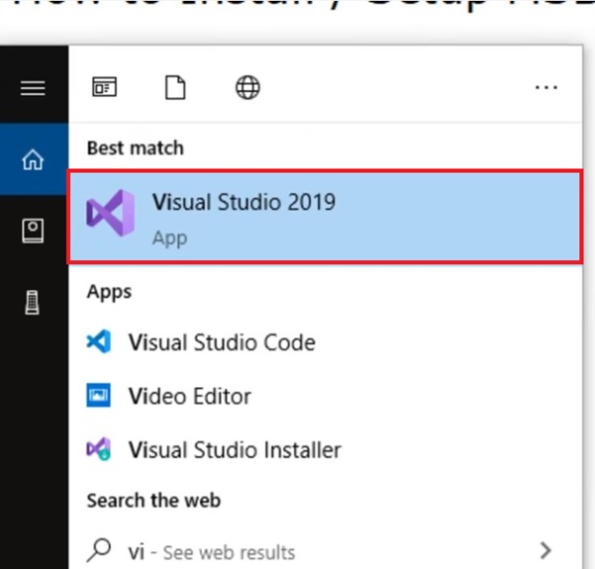
Task: Click the Visual Studio Installer icon
Action: (99, 449)
